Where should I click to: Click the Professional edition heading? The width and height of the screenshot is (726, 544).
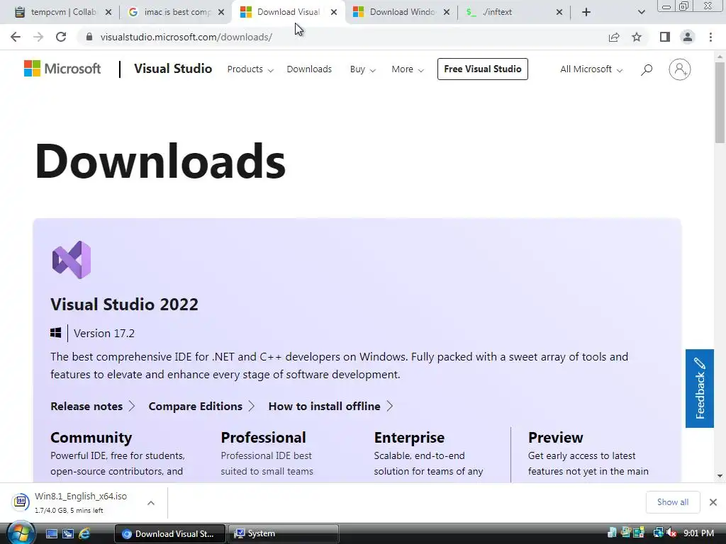pos(264,438)
